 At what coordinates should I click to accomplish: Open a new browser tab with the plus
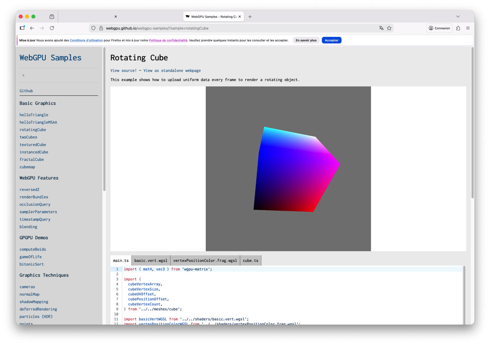[x=250, y=16]
